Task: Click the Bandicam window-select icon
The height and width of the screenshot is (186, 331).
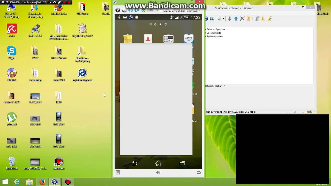Action: click(2, 2)
